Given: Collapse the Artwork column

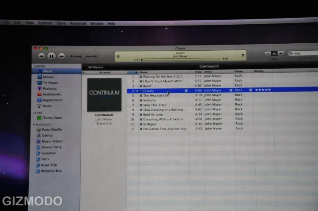Looking at the screenshot, I should [84, 72].
